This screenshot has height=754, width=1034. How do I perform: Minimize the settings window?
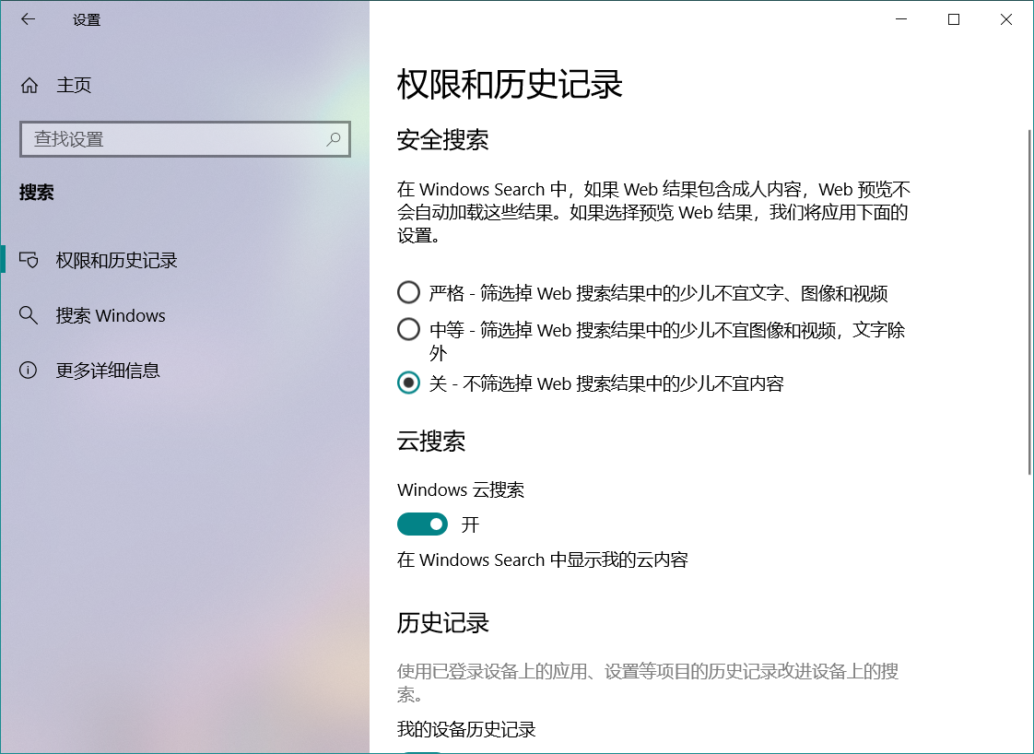click(x=901, y=19)
